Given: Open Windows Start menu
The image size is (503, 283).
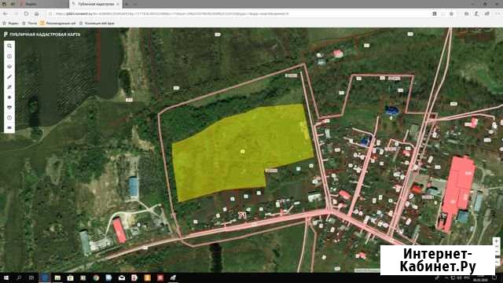Looking at the screenshot, I should pyautogui.click(x=6, y=277).
